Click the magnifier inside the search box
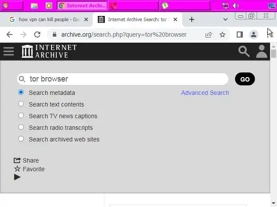This screenshot has width=277, height=207. (22, 79)
